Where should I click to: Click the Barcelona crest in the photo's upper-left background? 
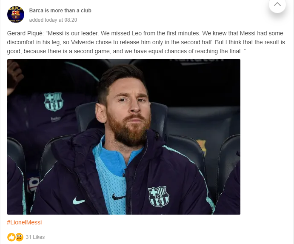point(54,101)
